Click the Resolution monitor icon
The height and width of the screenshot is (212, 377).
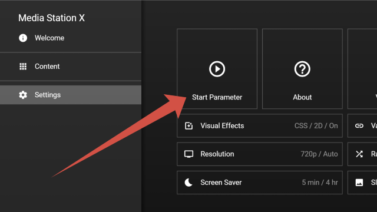188,154
